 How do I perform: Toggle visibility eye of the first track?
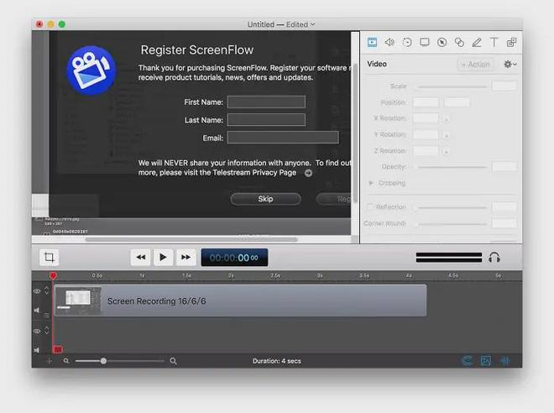click(x=37, y=291)
